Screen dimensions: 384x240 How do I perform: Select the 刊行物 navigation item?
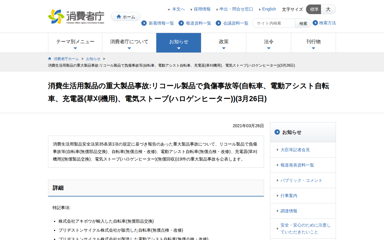pyautogui.click(x=313, y=43)
